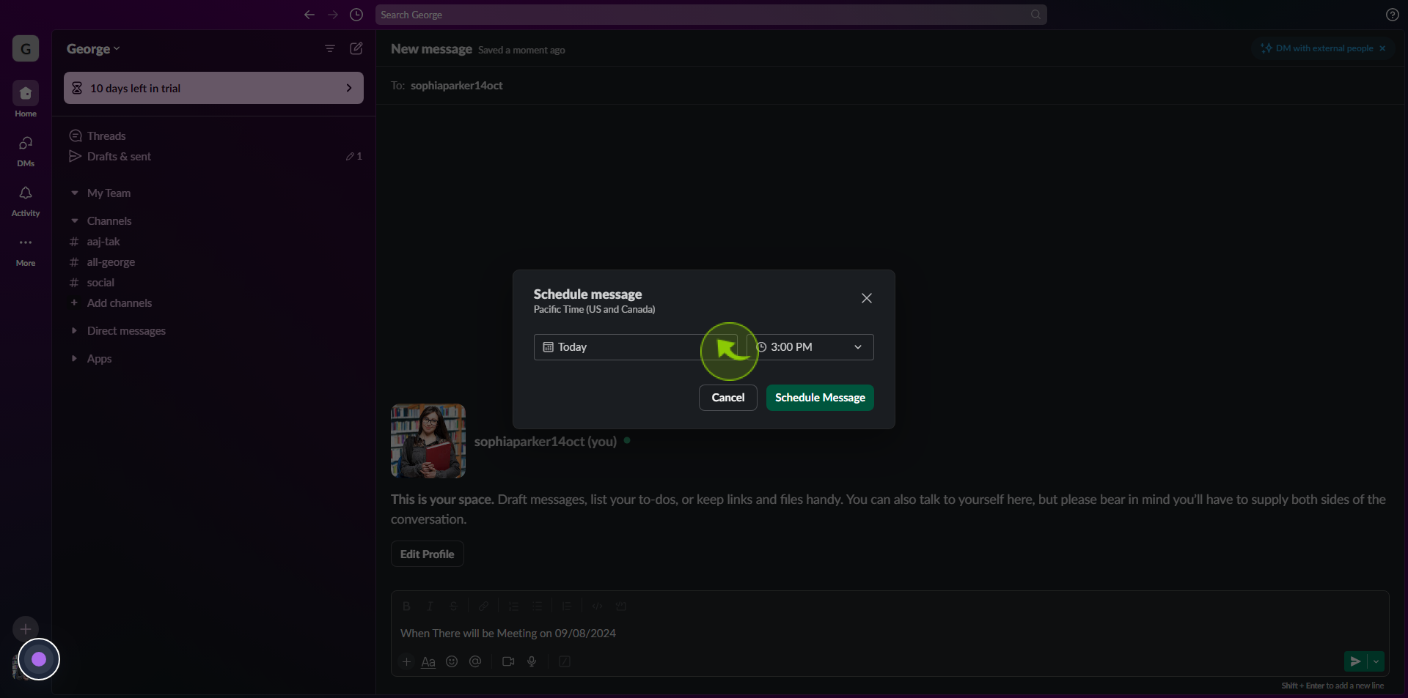Expand the Apps section
The height and width of the screenshot is (698, 1408).
pos(74,359)
